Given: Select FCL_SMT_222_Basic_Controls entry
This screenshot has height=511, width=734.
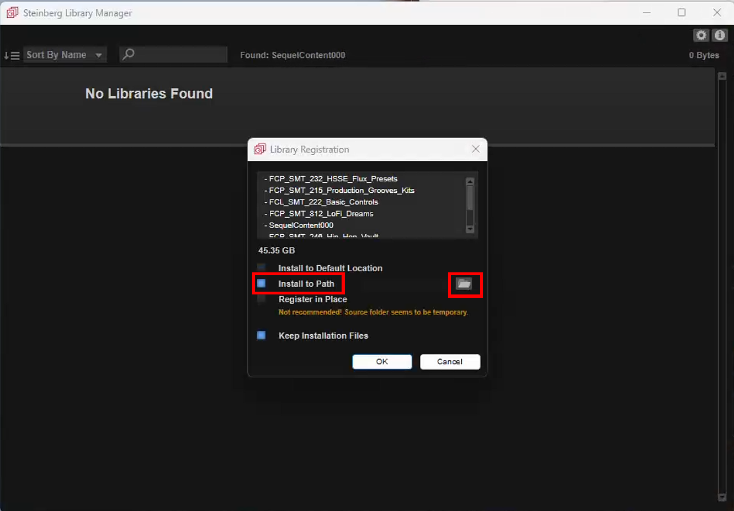Looking at the screenshot, I should coord(321,202).
